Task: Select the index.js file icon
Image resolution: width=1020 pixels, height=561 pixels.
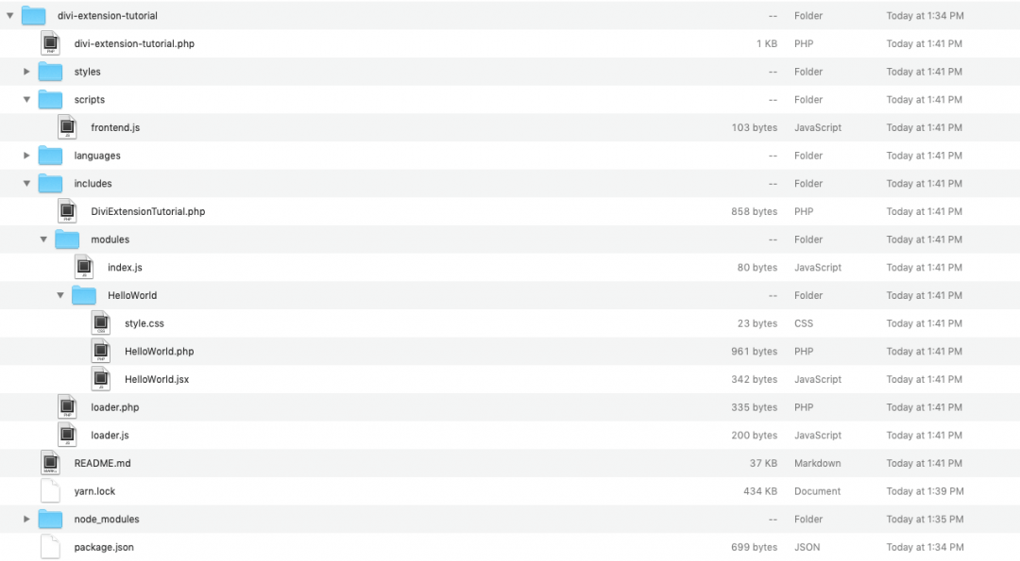Action: [84, 267]
